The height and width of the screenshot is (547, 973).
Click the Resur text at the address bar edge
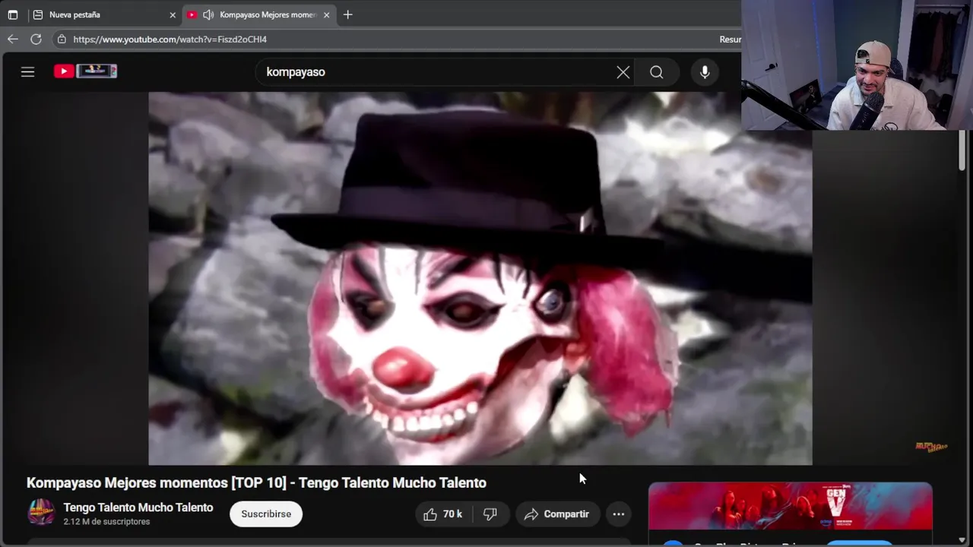tap(730, 39)
